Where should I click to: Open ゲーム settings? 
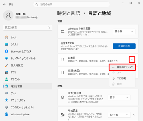27,93
